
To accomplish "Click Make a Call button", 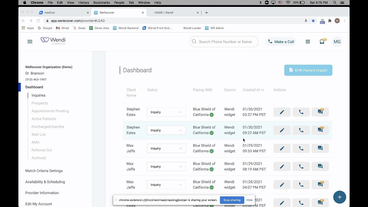I will click(281, 42).
